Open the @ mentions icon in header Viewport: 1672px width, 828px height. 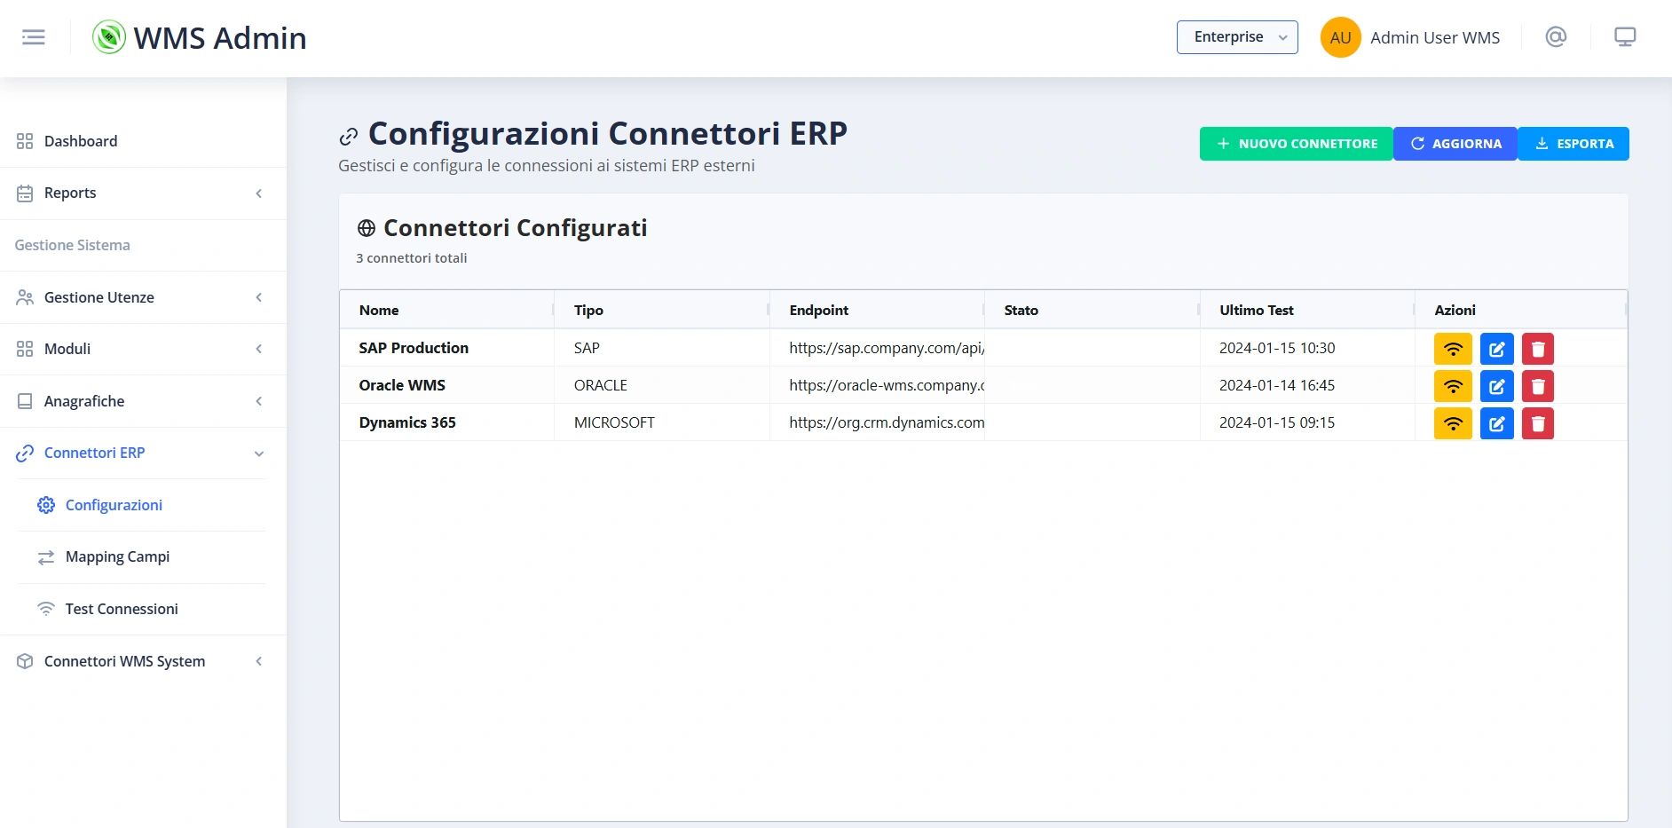(1556, 37)
